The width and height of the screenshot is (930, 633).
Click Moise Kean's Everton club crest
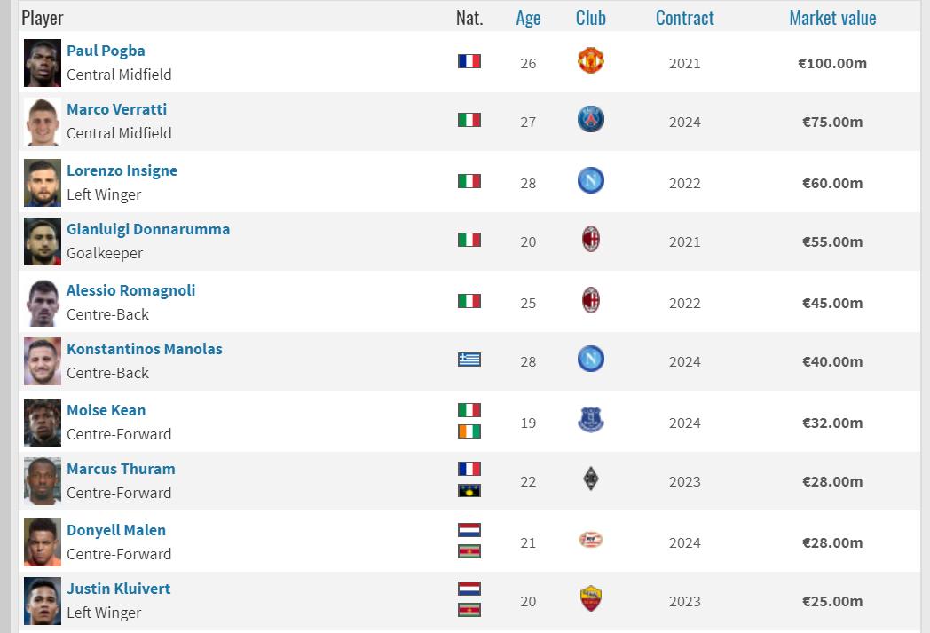pyautogui.click(x=590, y=420)
